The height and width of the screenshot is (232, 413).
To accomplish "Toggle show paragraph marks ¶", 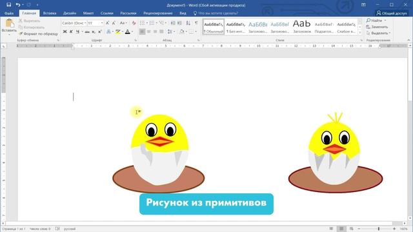I will [x=196, y=23].
